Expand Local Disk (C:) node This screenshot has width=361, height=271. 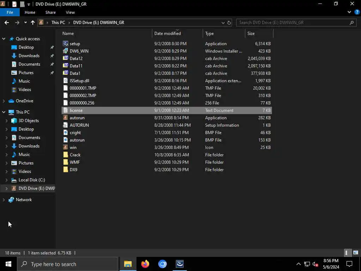click(x=6, y=180)
